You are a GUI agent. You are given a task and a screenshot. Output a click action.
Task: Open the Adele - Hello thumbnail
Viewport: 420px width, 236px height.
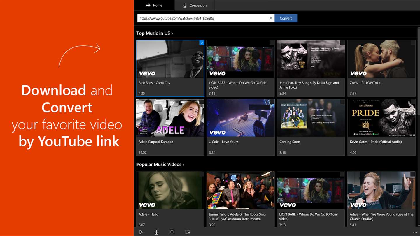170,190
